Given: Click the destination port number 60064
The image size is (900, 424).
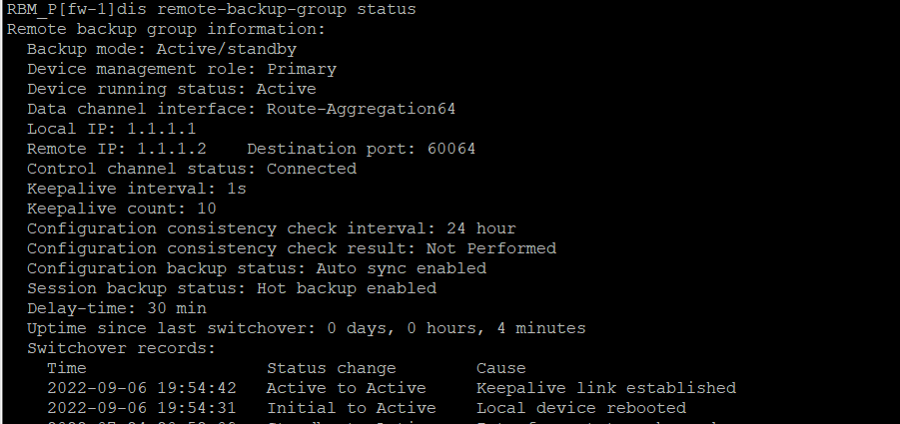Looking at the screenshot, I should point(450,149).
